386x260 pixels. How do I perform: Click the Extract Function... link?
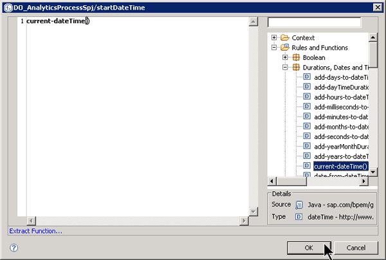[35, 231]
